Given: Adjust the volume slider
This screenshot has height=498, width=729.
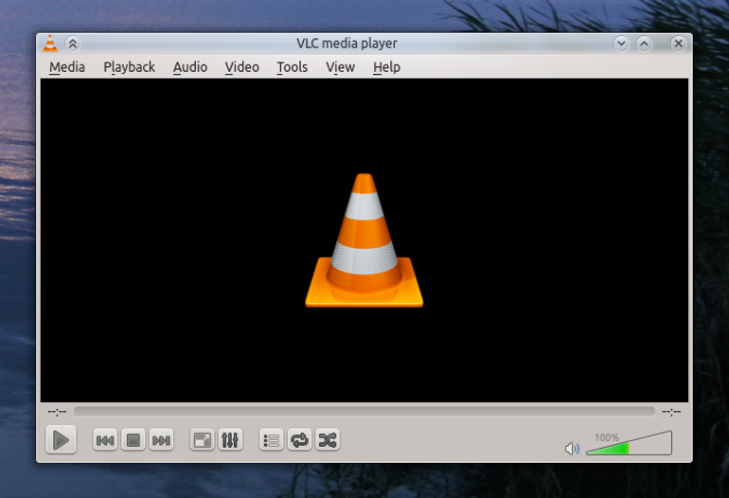Looking at the screenshot, I should [x=629, y=443].
